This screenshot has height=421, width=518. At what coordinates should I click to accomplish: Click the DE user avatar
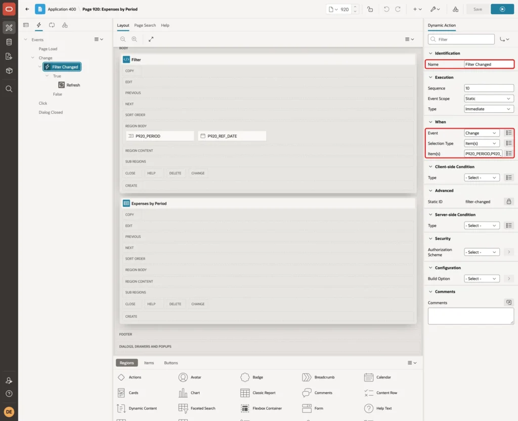(x=9, y=412)
